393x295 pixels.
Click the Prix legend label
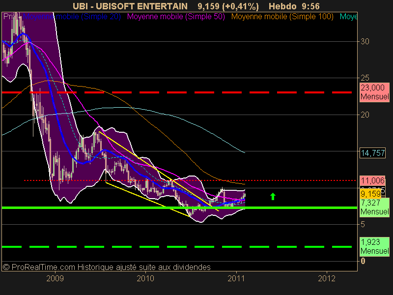10,17
